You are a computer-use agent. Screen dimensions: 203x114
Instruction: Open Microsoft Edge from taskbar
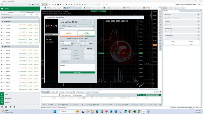[x=97, y=111]
